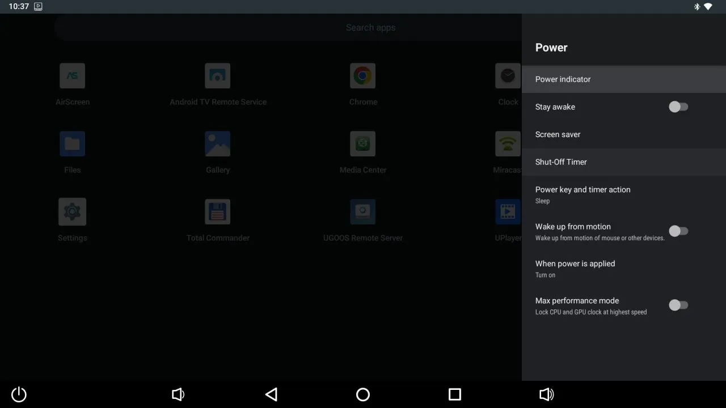The height and width of the screenshot is (408, 726).
Task: Start the UGOOS Remote Server app
Action: click(x=362, y=211)
